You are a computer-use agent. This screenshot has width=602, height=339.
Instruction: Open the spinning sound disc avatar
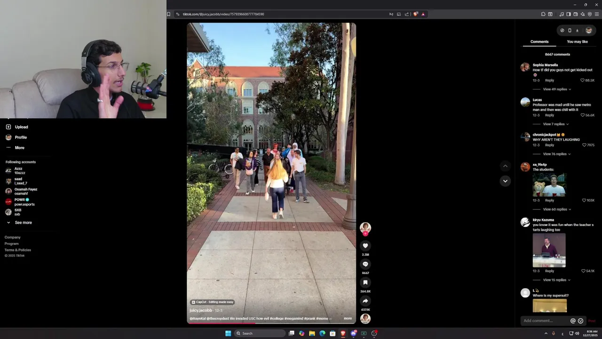tap(365, 319)
